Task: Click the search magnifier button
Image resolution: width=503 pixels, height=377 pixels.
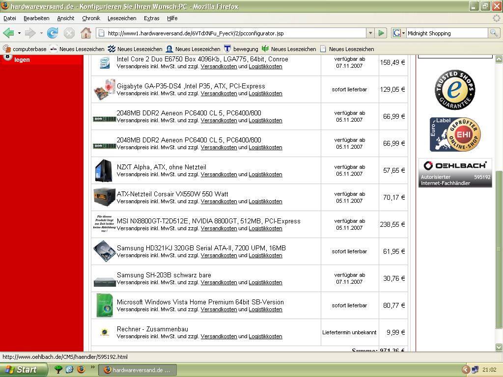Action: pos(494,33)
